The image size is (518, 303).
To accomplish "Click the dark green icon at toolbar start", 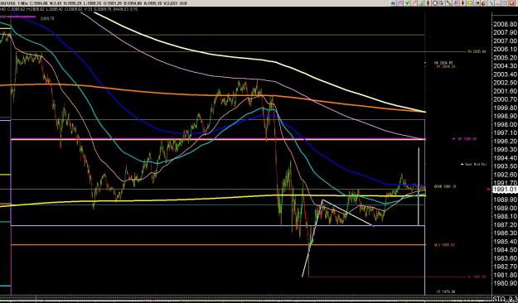I will tap(393, 3).
